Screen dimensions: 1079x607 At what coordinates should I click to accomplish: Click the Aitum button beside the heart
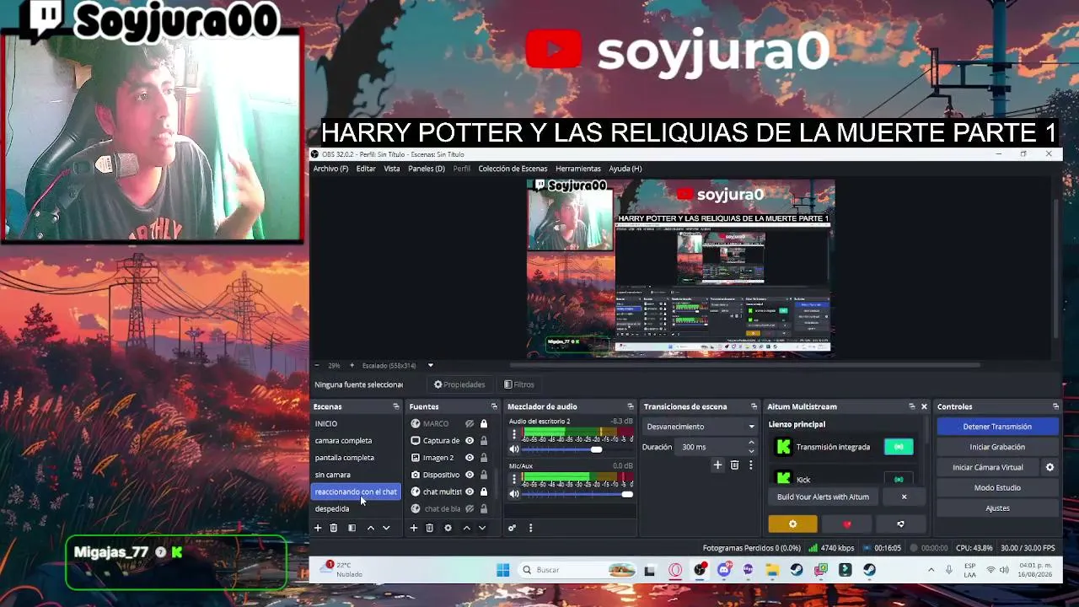pyautogui.click(x=901, y=524)
